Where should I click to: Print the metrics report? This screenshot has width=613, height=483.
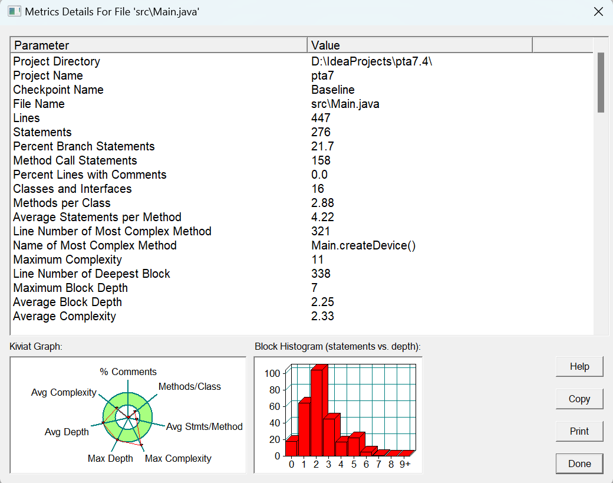point(579,431)
